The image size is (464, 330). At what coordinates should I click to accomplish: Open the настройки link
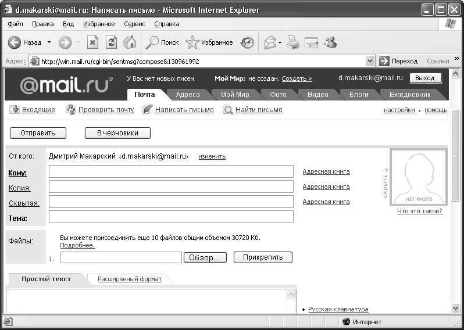point(399,110)
